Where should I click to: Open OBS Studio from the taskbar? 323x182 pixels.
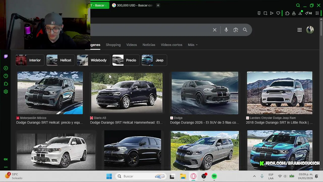[204, 176]
